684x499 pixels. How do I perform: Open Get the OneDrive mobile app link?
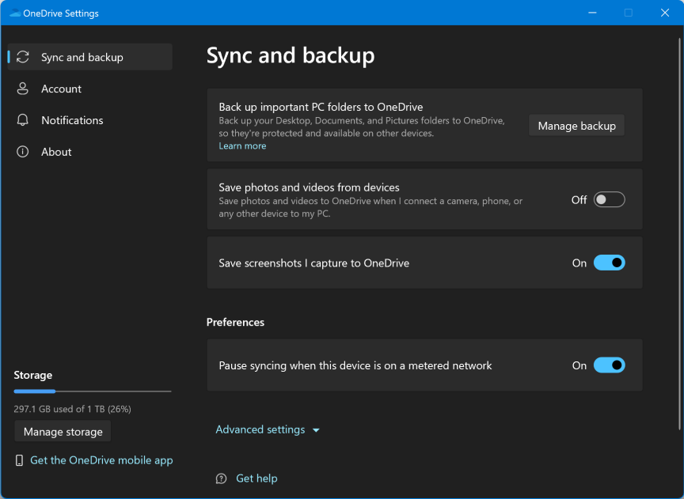tap(101, 459)
